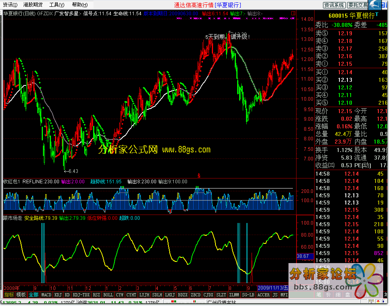Image resolution: width=390 pixels, height=306 pixels.
Task: Switch to the ACCER indicator tab
Action: (x=264, y=296)
